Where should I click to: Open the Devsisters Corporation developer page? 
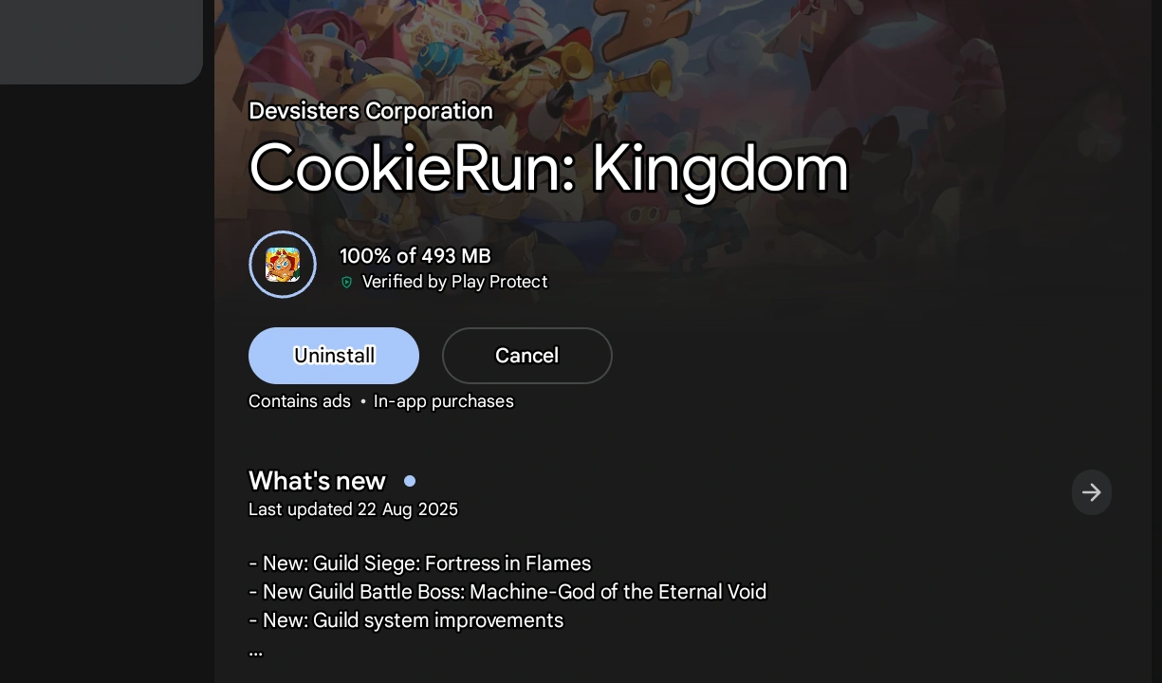pyautogui.click(x=371, y=111)
